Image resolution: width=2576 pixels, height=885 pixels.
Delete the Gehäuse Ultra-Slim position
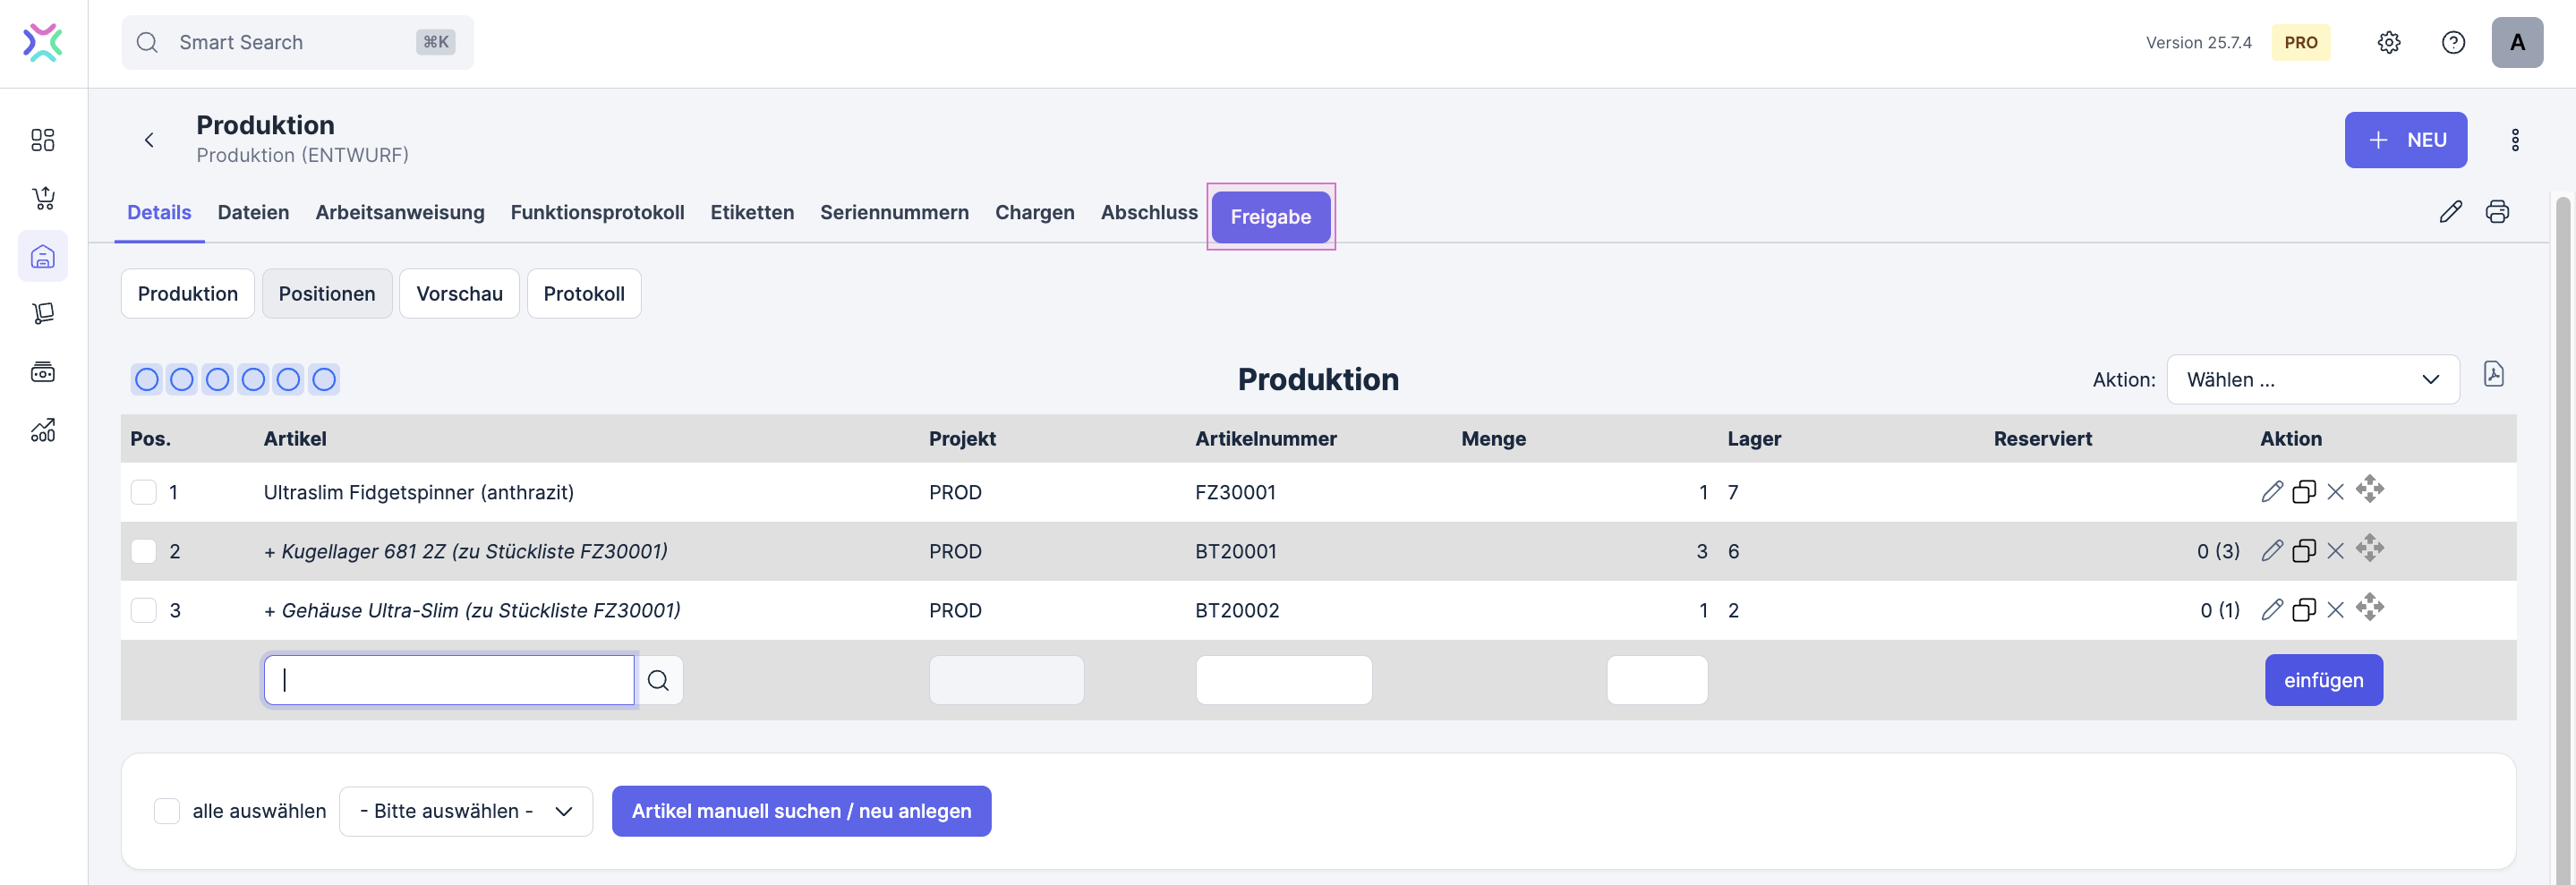[2335, 610]
